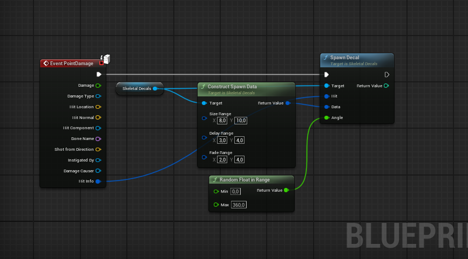The image size is (468, 259).
Task: Select the Hit Info output pin
Action: tap(98, 181)
